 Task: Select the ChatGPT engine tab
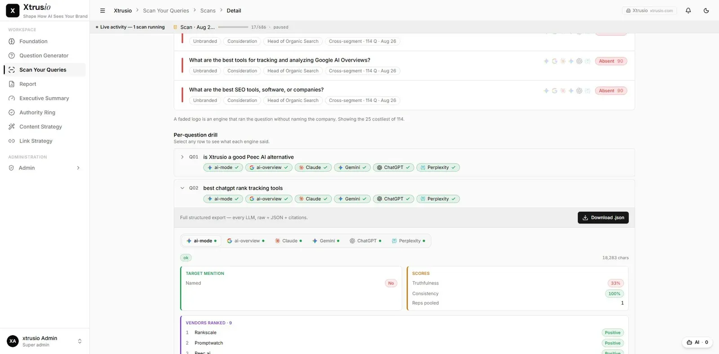[x=365, y=241]
